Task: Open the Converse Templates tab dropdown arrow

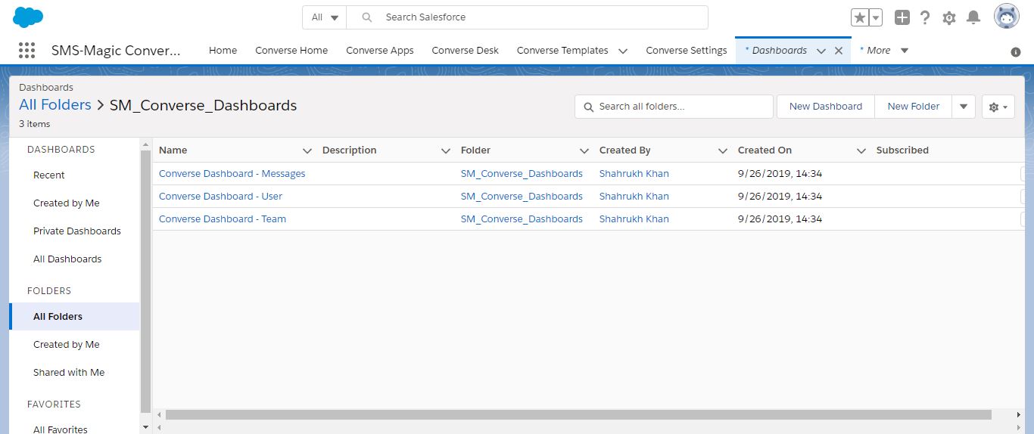Action: tap(623, 51)
